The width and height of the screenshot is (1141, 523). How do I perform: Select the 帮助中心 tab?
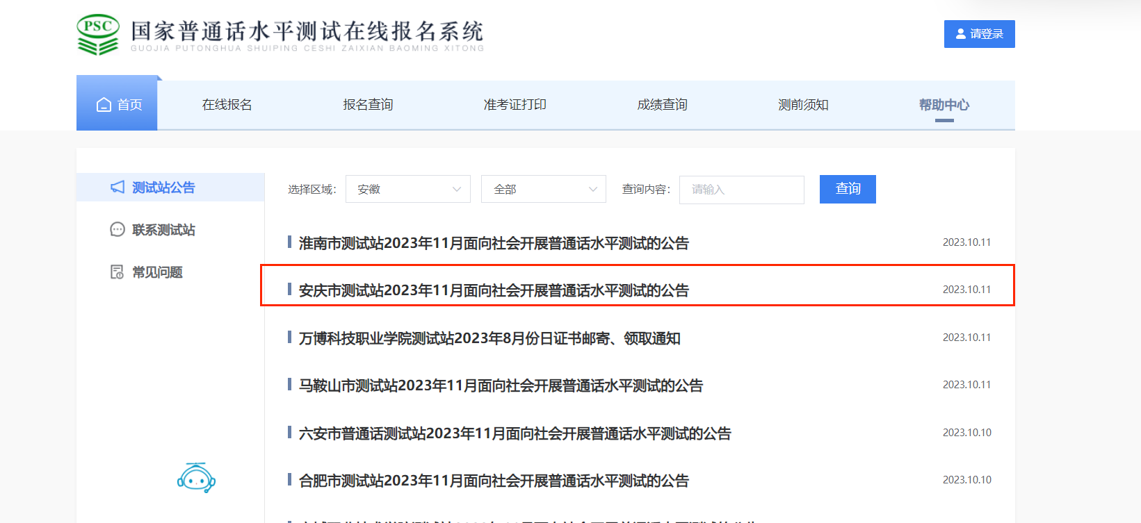(944, 105)
